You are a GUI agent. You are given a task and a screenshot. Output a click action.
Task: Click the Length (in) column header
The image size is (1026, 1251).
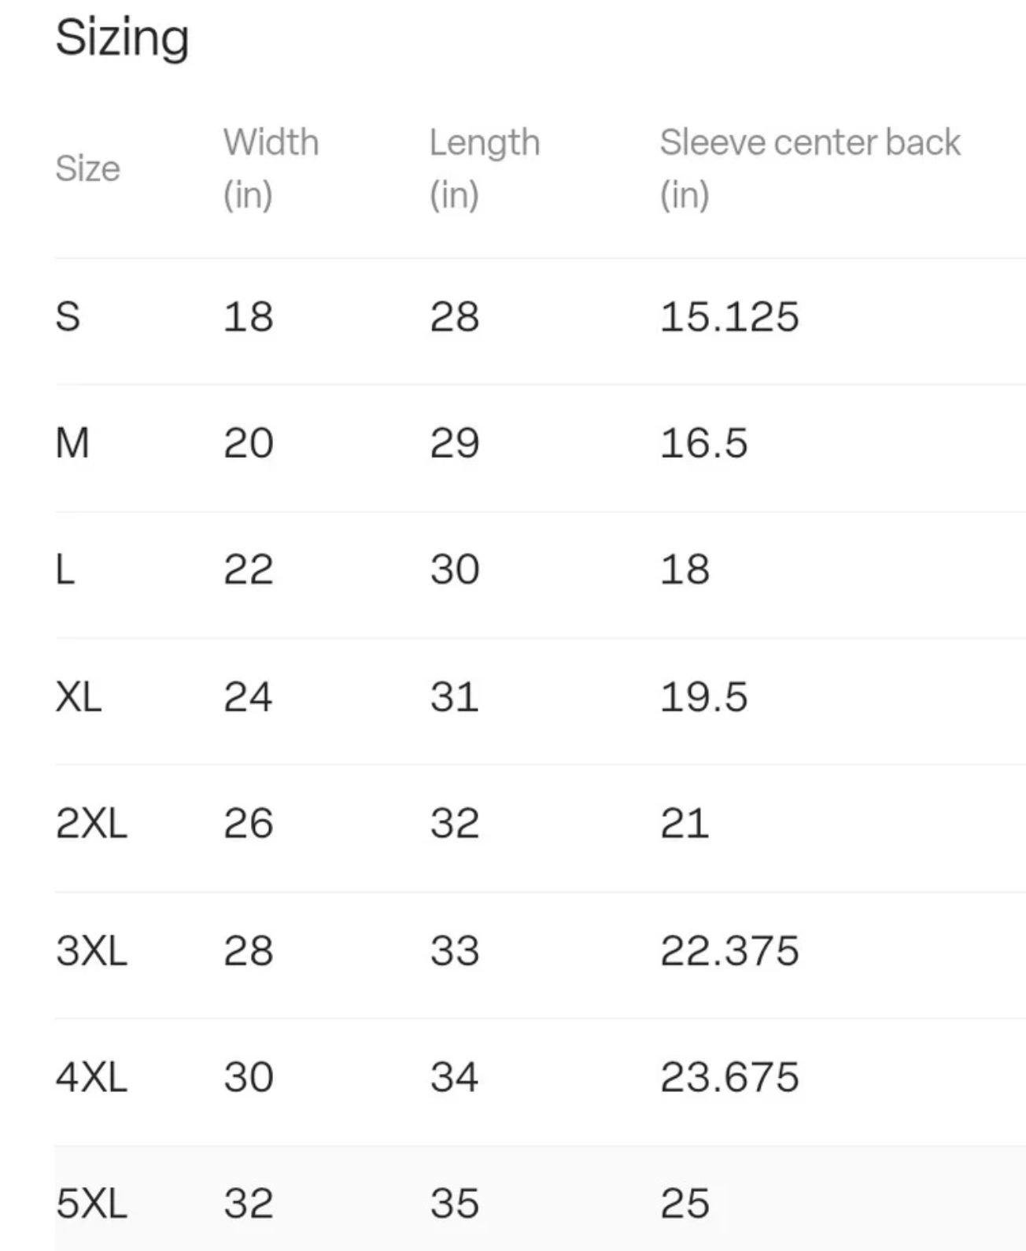coord(485,168)
